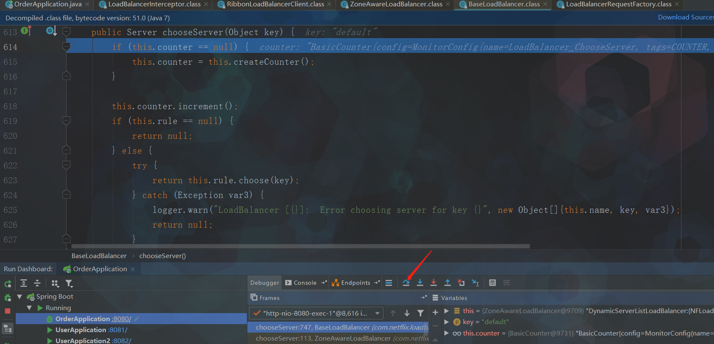
Task: Select the previous frame with up arrow
Action: tap(393, 313)
